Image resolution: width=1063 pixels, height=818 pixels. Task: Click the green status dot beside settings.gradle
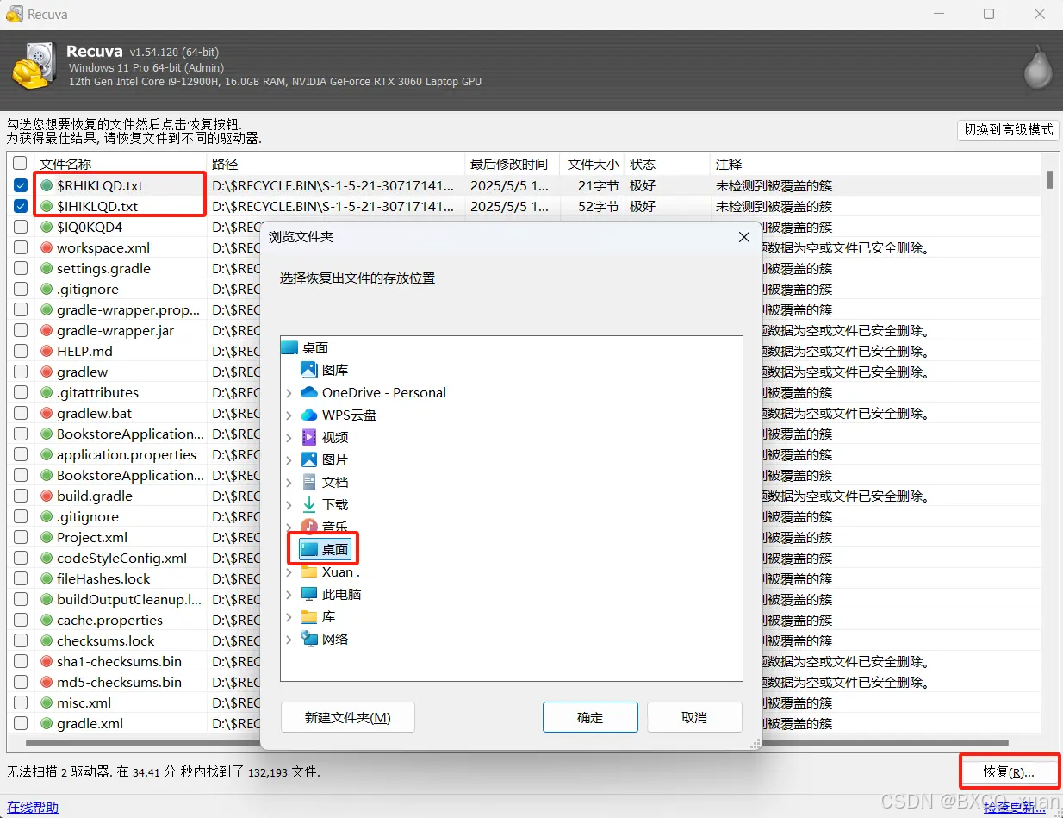click(47, 269)
